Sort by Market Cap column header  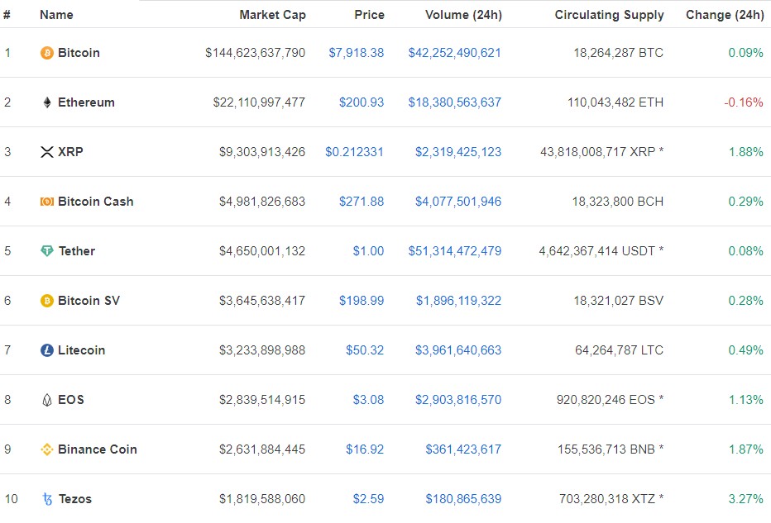(x=272, y=15)
